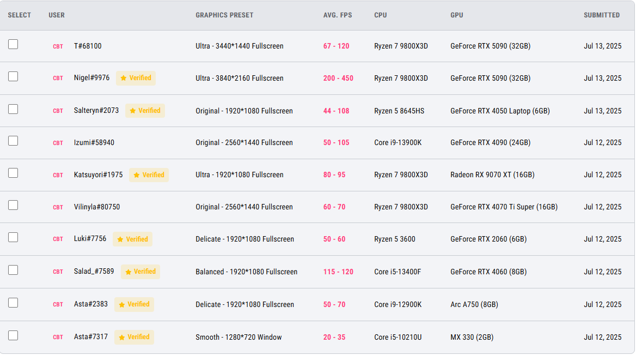Click 'Smooth - 1280*720 Window' preset
This screenshot has width=636, height=355.
coord(238,337)
